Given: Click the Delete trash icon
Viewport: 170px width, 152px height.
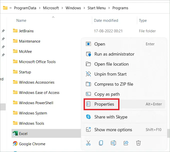Looking at the screenshot, I should coord(138,143).
